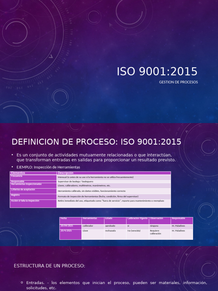Select the 'Observación' column header

click(160, 221)
